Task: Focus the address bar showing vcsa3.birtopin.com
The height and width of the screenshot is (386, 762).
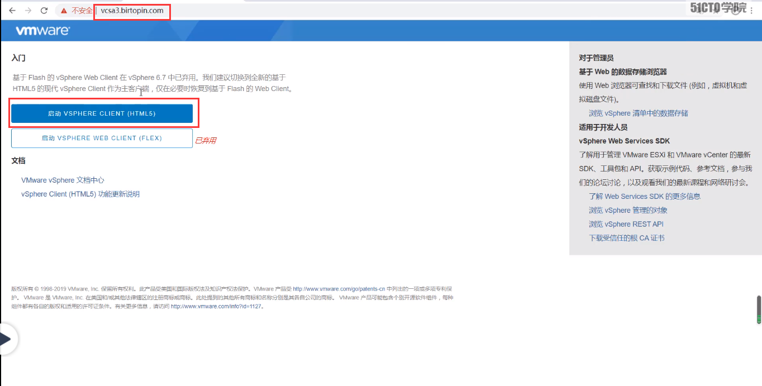Action: coord(132,11)
